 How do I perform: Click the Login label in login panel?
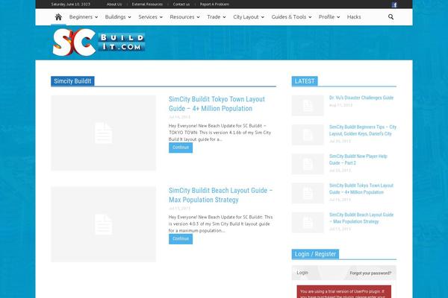(302, 273)
